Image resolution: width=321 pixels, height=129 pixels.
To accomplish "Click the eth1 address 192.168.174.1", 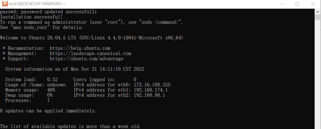I will point(151,90).
